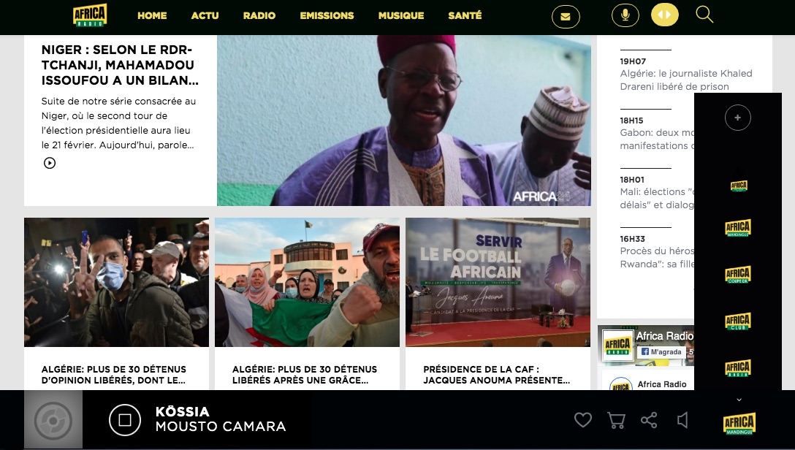The image size is (795, 450).
Task: Share the current track
Action: [x=649, y=420]
